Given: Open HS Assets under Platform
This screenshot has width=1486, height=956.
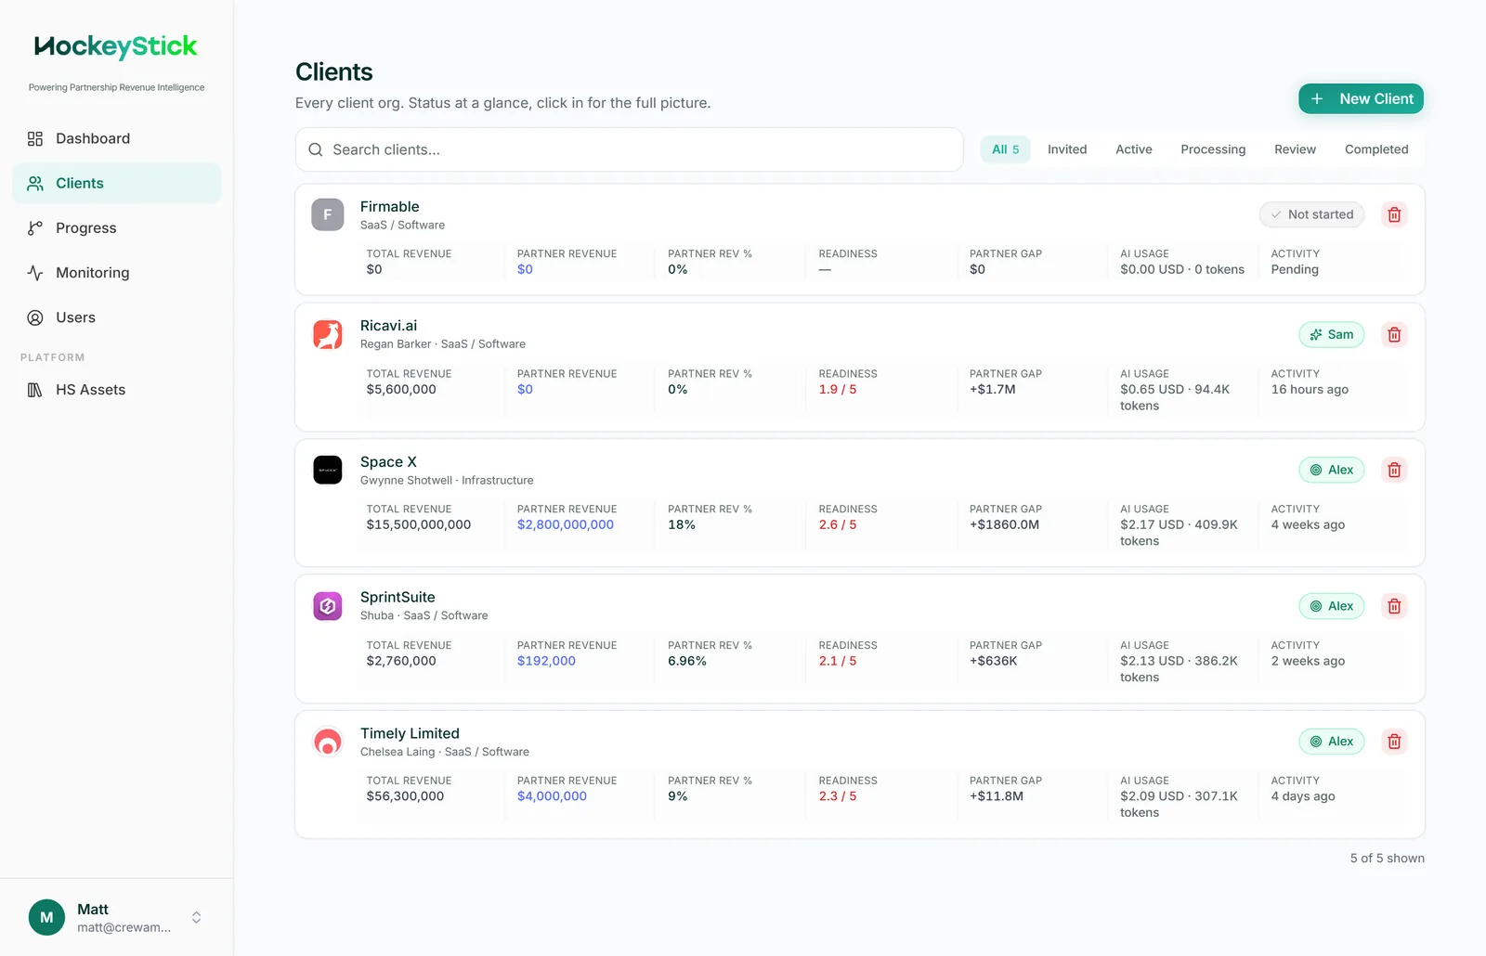Looking at the screenshot, I should click(x=116, y=390).
